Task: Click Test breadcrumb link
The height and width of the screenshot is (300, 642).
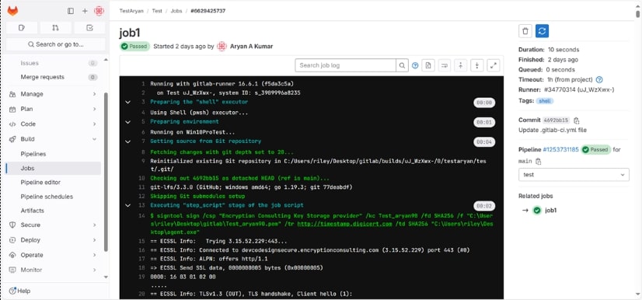Action: pyautogui.click(x=157, y=11)
